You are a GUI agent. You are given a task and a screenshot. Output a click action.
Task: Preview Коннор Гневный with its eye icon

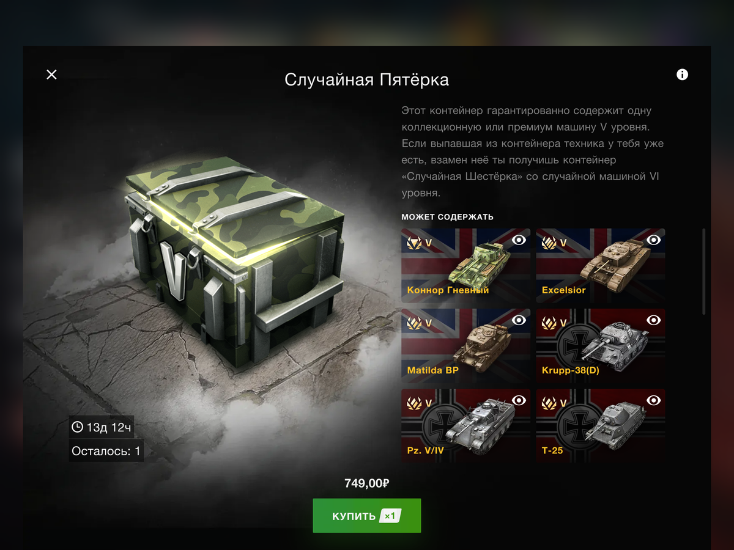click(x=519, y=240)
